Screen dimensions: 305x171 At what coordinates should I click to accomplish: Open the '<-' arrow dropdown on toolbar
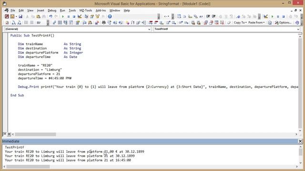(166, 17)
